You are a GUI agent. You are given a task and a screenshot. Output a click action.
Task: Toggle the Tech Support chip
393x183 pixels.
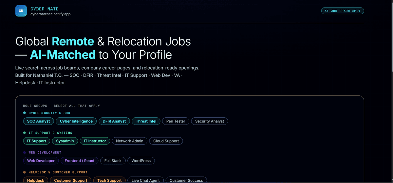point(109,180)
